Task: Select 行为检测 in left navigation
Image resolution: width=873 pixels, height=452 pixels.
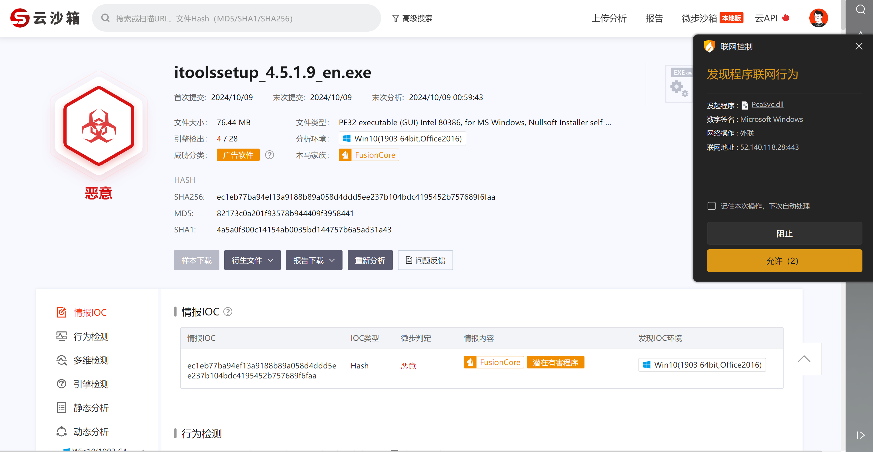Action: pyautogui.click(x=91, y=336)
